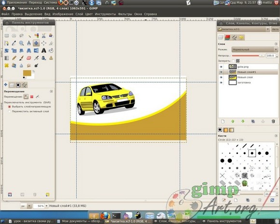Select the Text tool
Screen dimensions: 280x224
44,51
